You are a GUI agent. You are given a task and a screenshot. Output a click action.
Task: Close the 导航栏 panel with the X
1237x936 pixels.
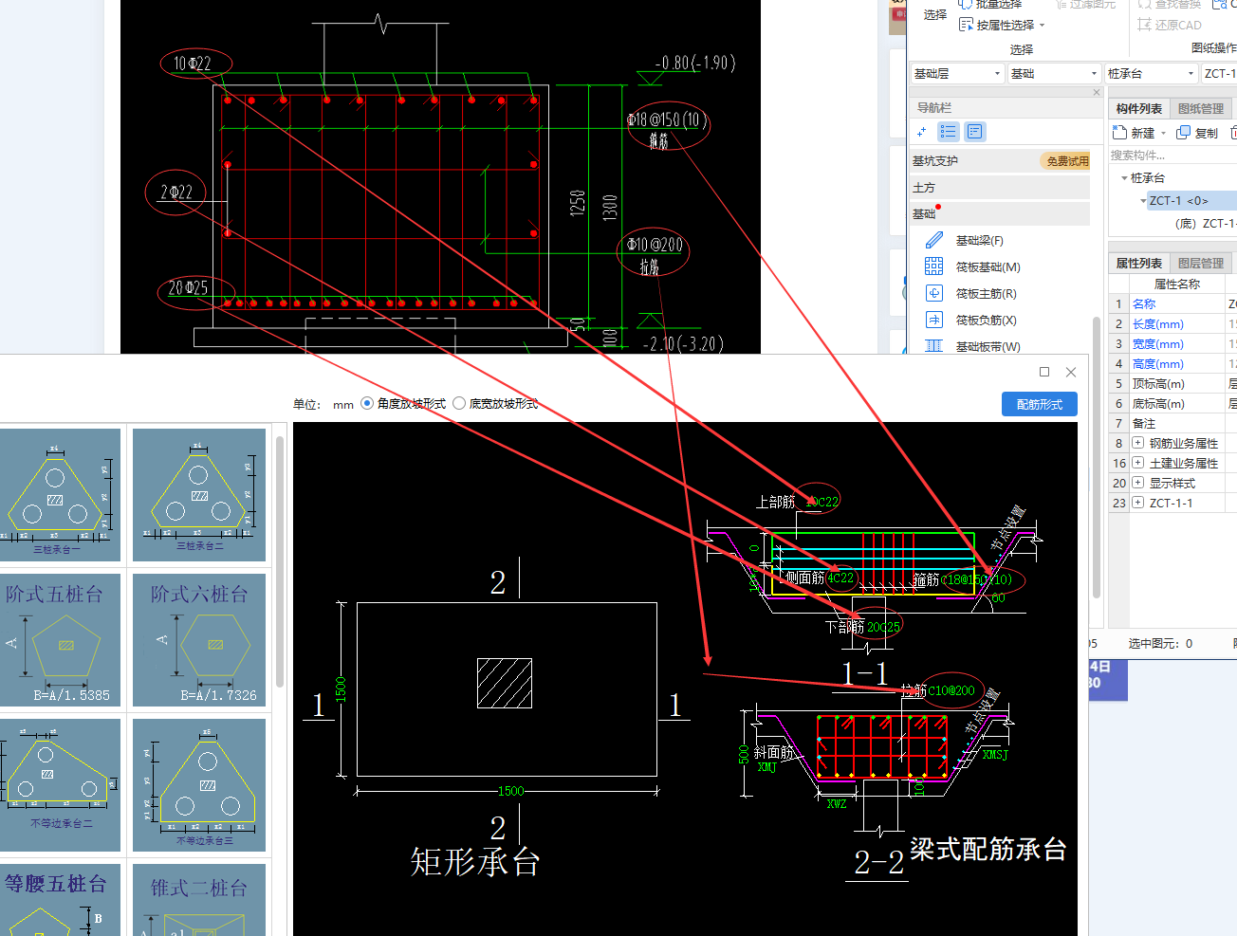1097,92
